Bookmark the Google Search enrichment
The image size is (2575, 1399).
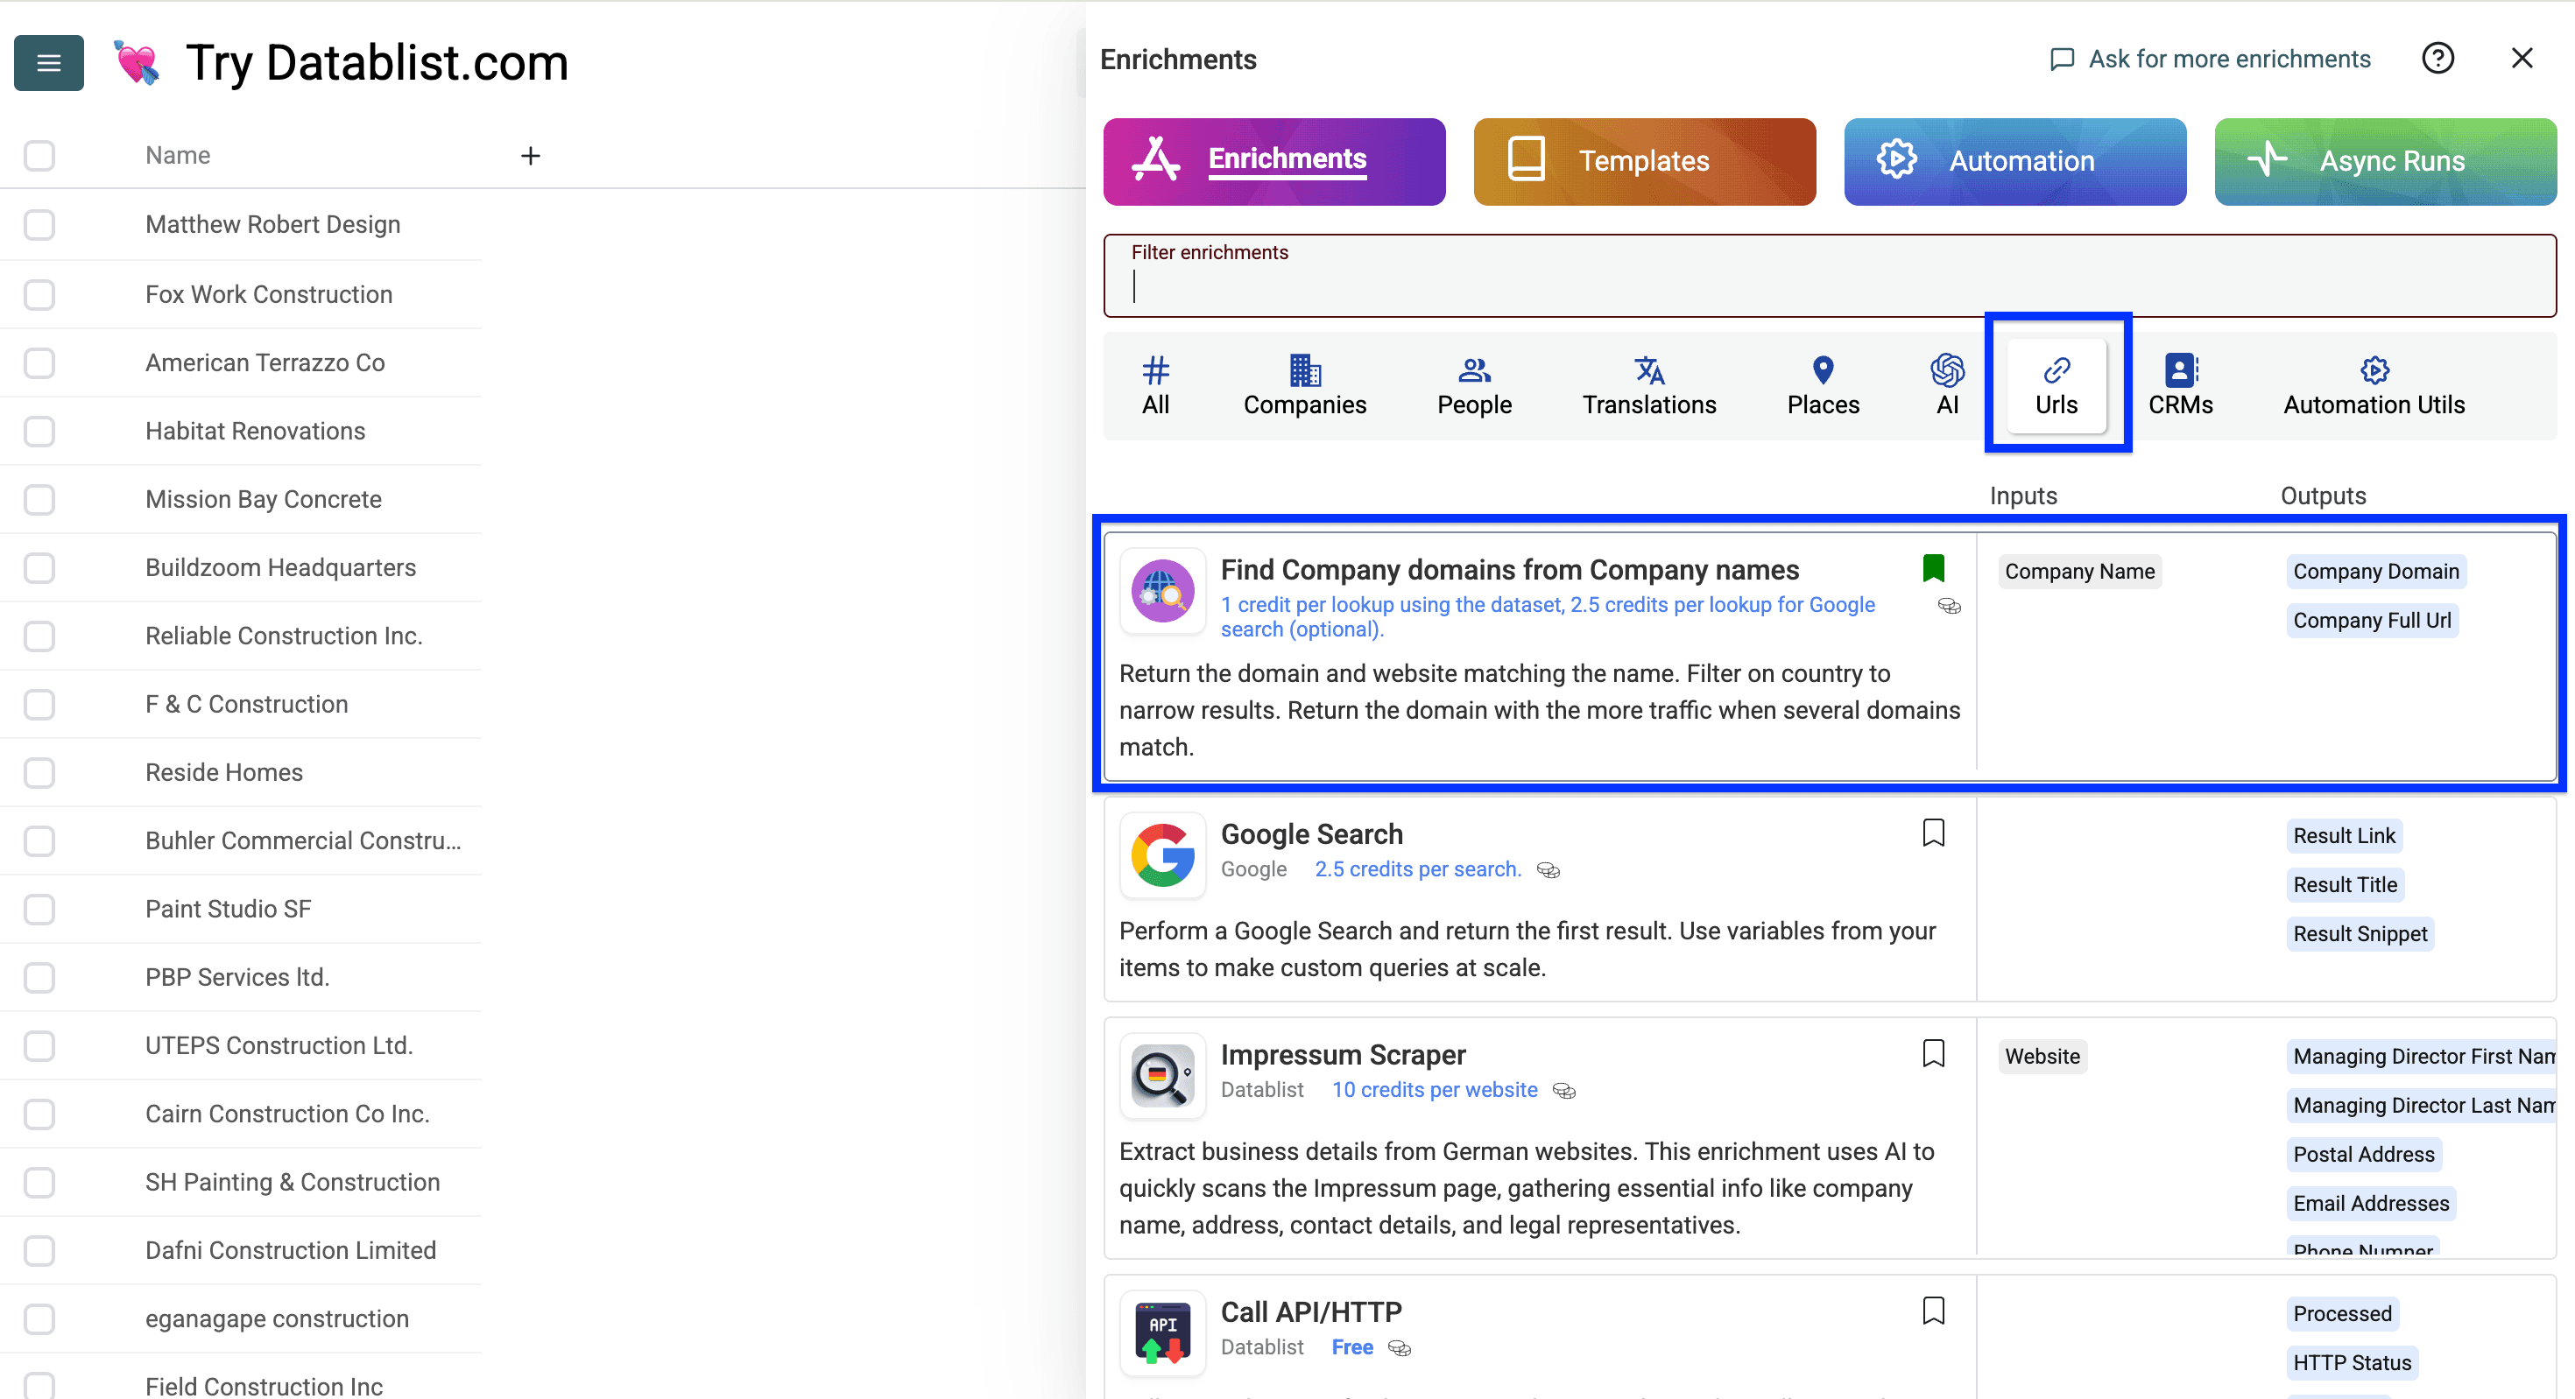(1933, 833)
